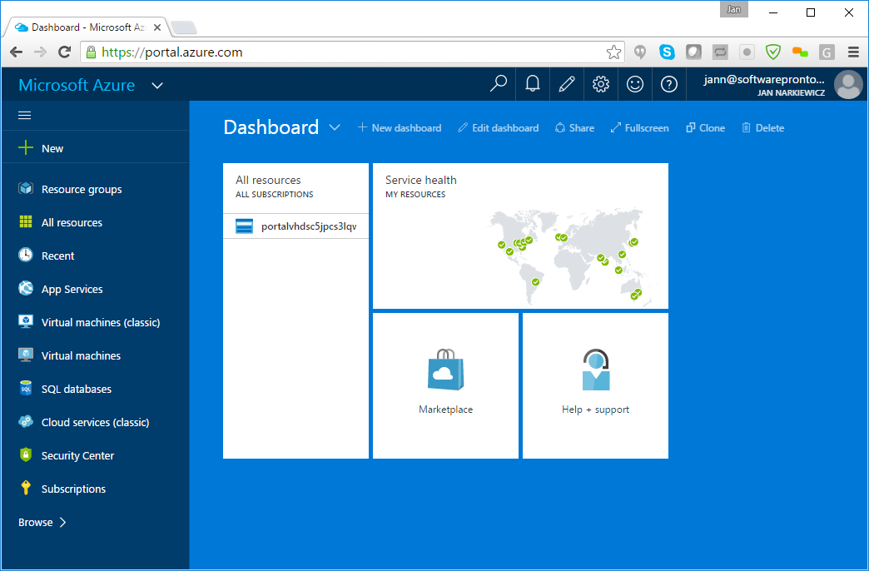Image resolution: width=869 pixels, height=571 pixels.
Task: Click the Dashboard browser tab
Action: pos(87,27)
